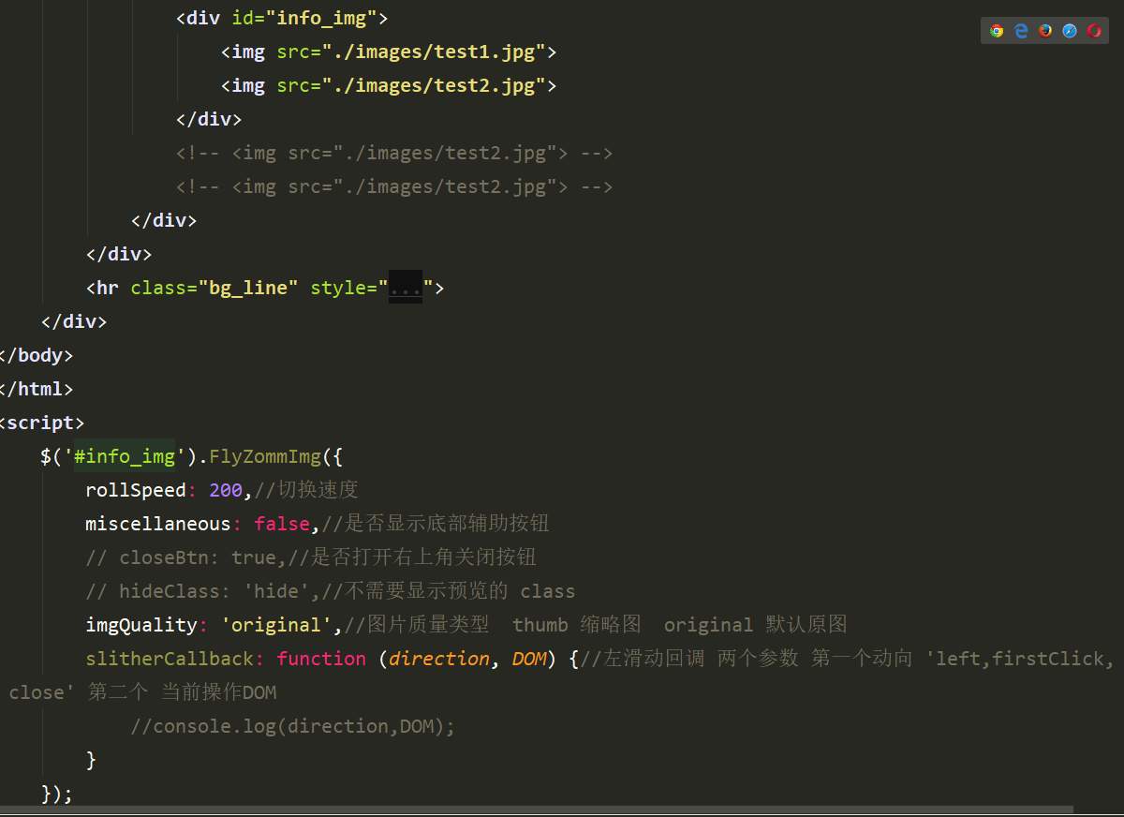Preview the page in Chrome
Viewport: 1124px width, 817px height.
[x=996, y=30]
